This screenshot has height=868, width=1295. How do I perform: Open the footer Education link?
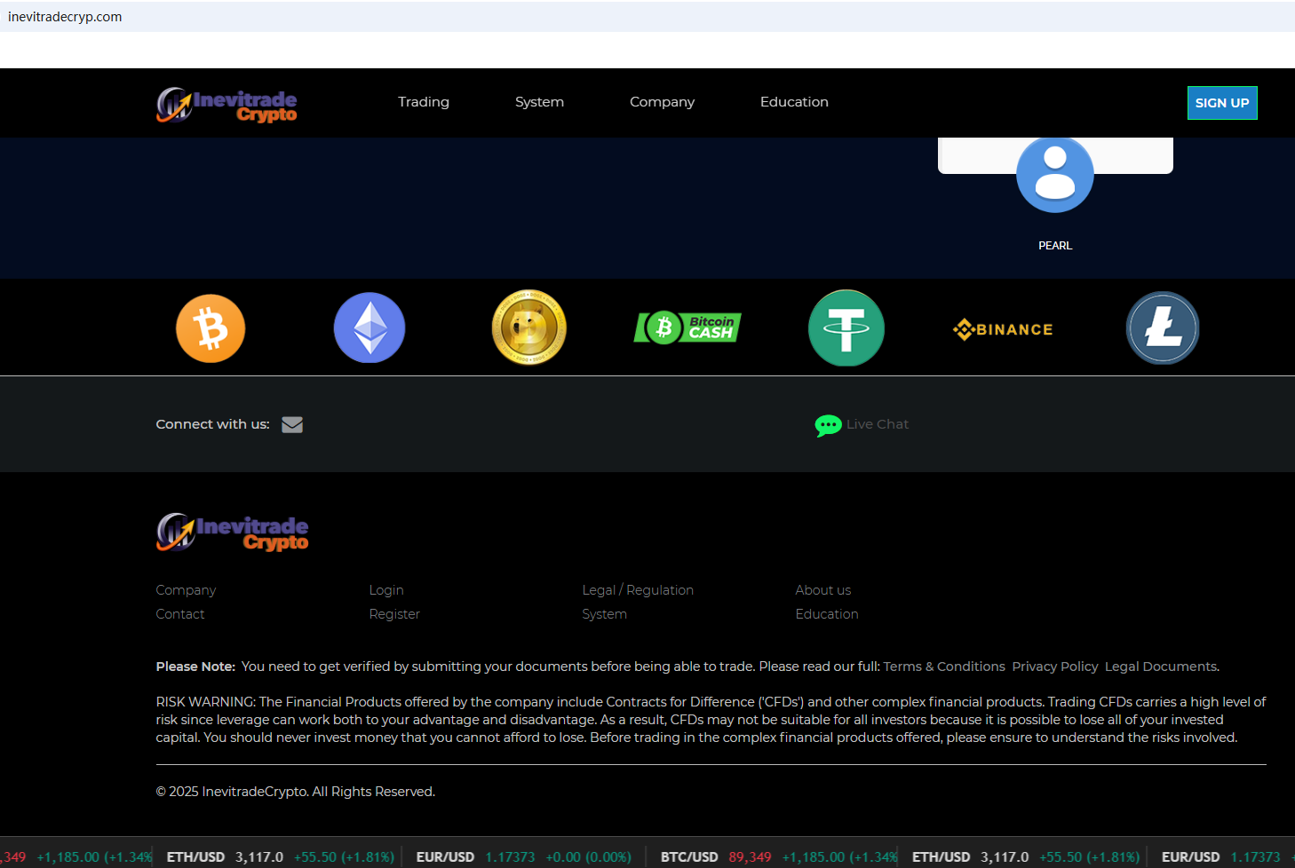point(827,614)
